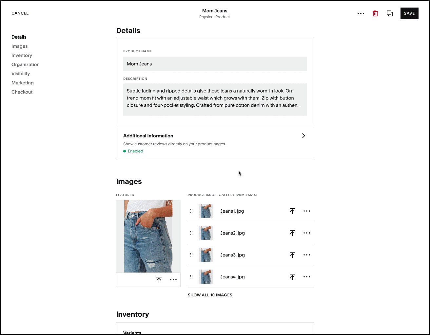
Task: Navigate to Checkout in sidebar
Action: (22, 92)
